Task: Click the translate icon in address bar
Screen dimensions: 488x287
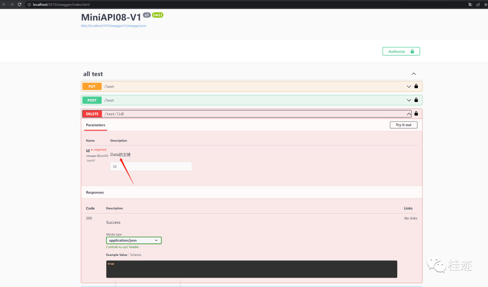Action: [470, 4]
